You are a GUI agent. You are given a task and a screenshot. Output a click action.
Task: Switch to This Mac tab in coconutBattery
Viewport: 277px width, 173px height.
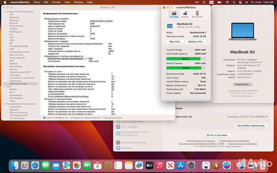point(174,14)
